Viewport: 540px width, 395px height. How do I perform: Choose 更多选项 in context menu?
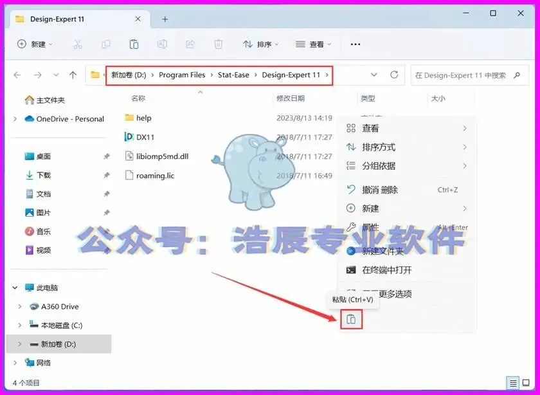pos(407,293)
